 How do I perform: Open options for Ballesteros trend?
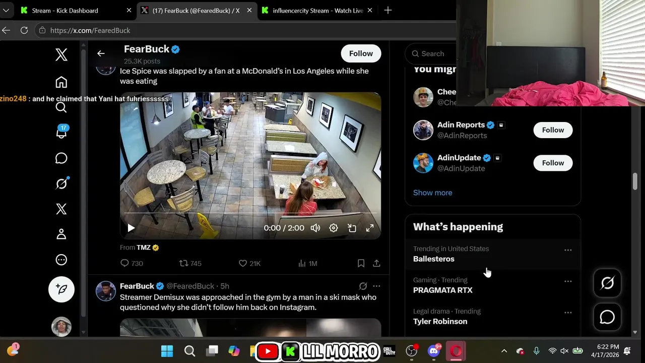click(568, 250)
